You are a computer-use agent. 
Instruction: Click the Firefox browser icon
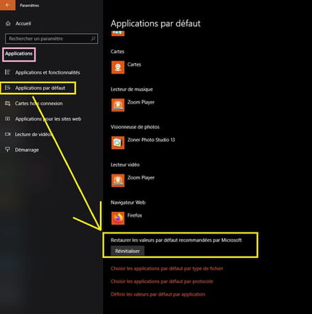(118, 218)
